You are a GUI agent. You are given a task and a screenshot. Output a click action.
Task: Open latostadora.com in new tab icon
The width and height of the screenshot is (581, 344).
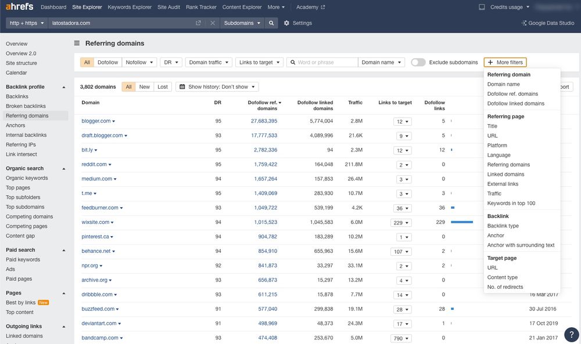[198, 23]
